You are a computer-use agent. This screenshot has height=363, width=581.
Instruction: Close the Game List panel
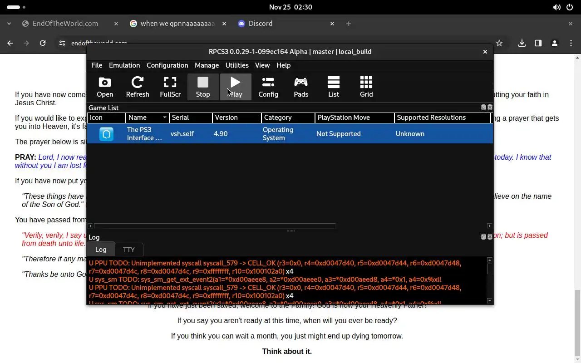[x=490, y=108]
